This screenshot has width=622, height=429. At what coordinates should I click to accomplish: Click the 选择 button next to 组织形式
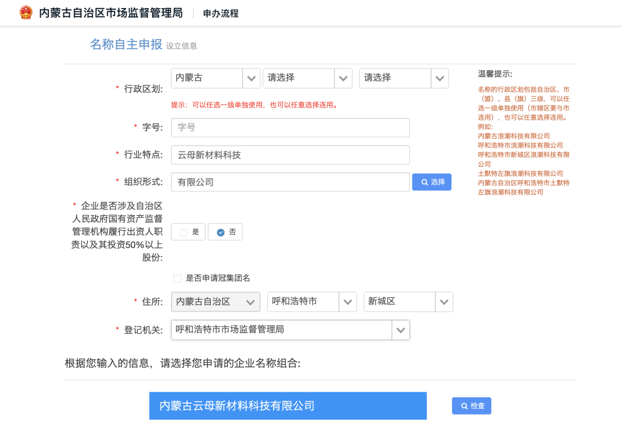(x=431, y=181)
